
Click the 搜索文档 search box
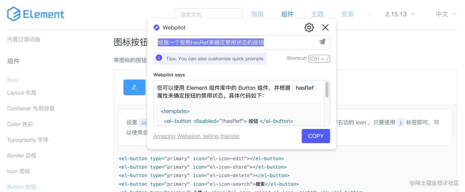[x=208, y=14]
